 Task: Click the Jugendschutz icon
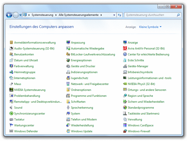tap(68, 78)
